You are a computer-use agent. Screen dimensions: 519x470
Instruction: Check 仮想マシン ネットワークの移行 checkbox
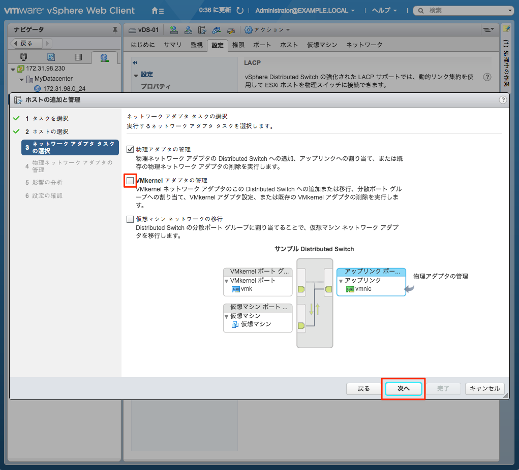(130, 219)
